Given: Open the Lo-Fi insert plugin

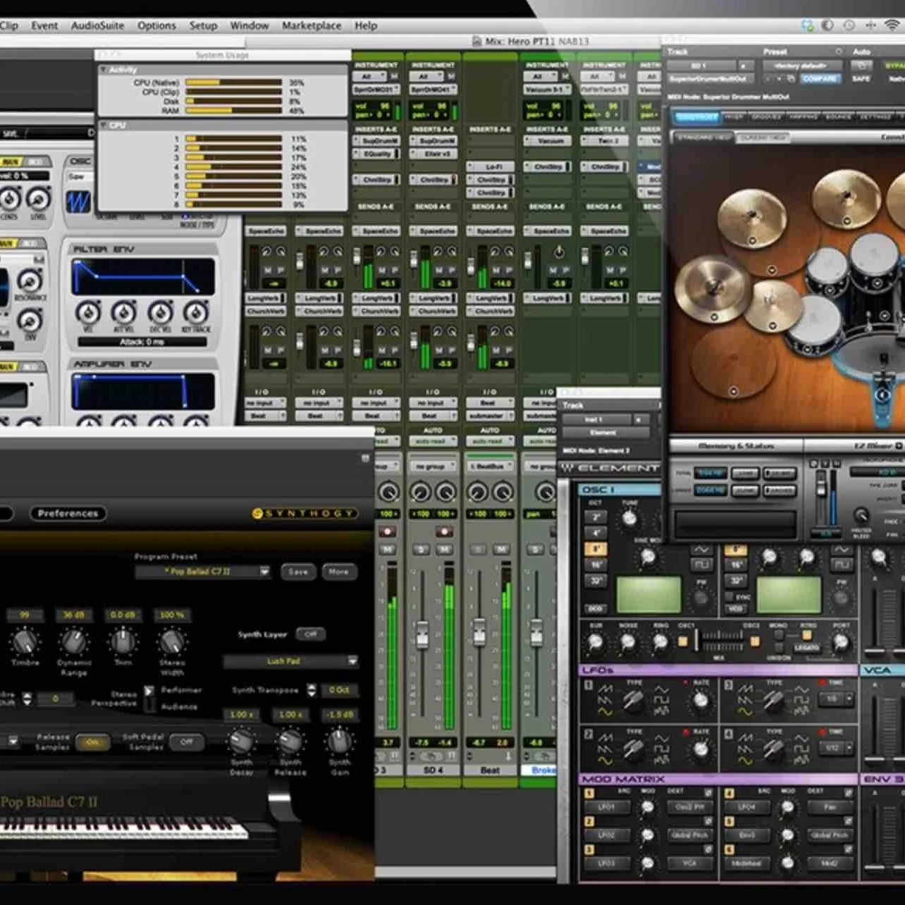Looking at the screenshot, I should [491, 167].
